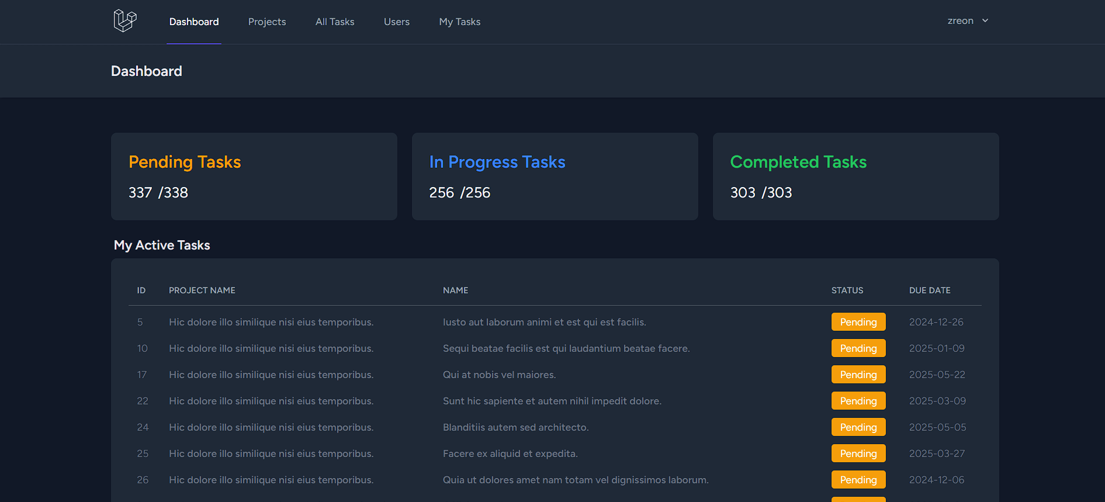This screenshot has width=1105, height=502.
Task: Select due date 2025-03-27
Action: pos(937,453)
